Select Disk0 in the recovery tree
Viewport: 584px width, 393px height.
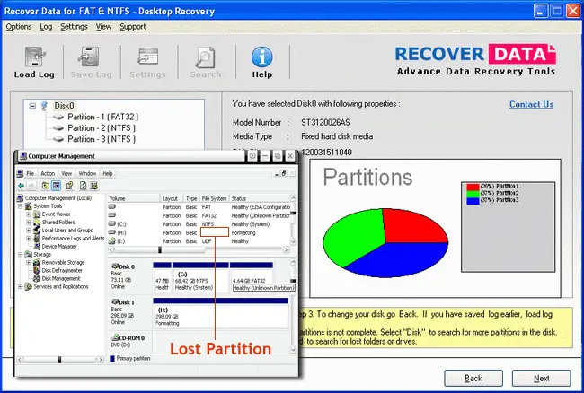(64, 106)
